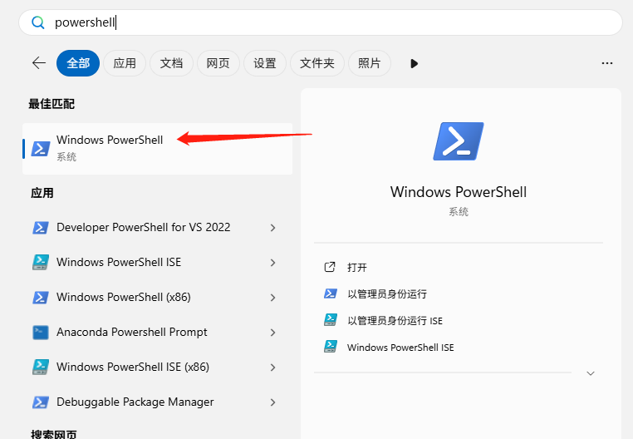Click the Windows PowerShell title in the preview pane
The image size is (633, 439).
click(459, 192)
